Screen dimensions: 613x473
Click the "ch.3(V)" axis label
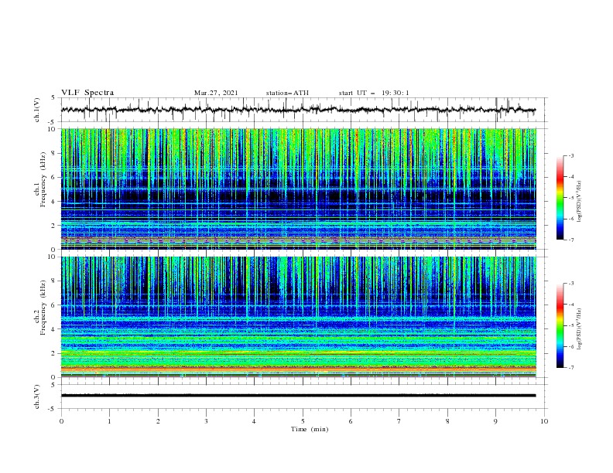point(37,396)
